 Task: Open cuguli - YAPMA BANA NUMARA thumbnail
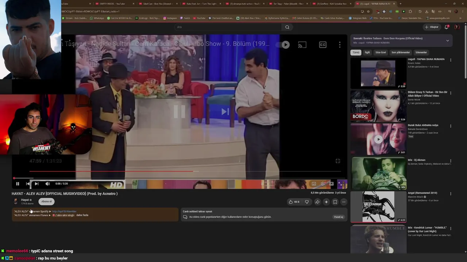click(378, 73)
